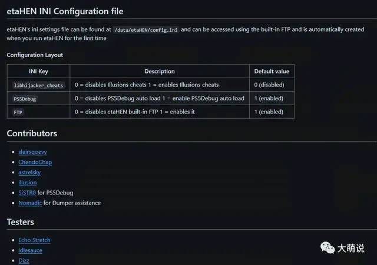This screenshot has width=377, height=265.
Task: Click the FTP INI key code label
Action: click(18, 112)
